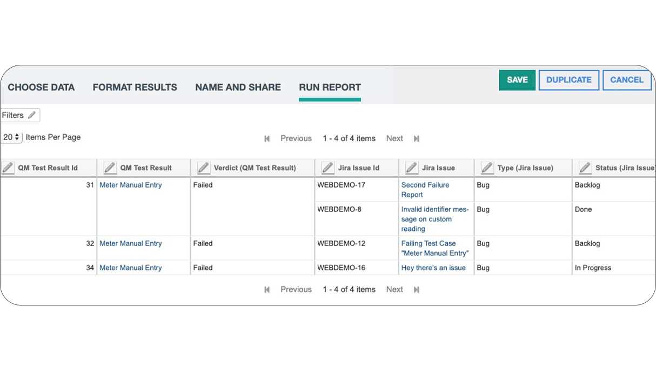This screenshot has height=392, width=656.
Task: Click the Filters pencil icon
Action: 32,115
